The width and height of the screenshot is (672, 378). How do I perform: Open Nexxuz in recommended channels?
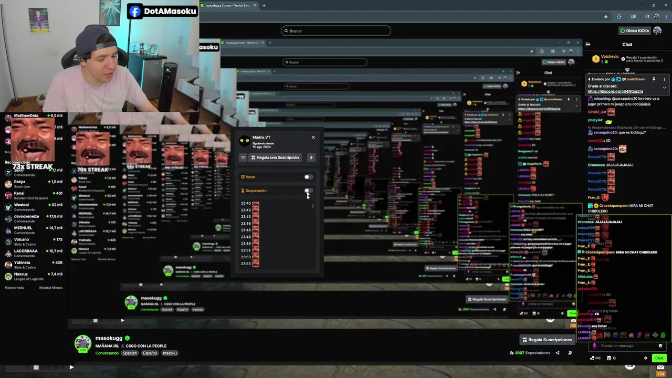point(34,276)
